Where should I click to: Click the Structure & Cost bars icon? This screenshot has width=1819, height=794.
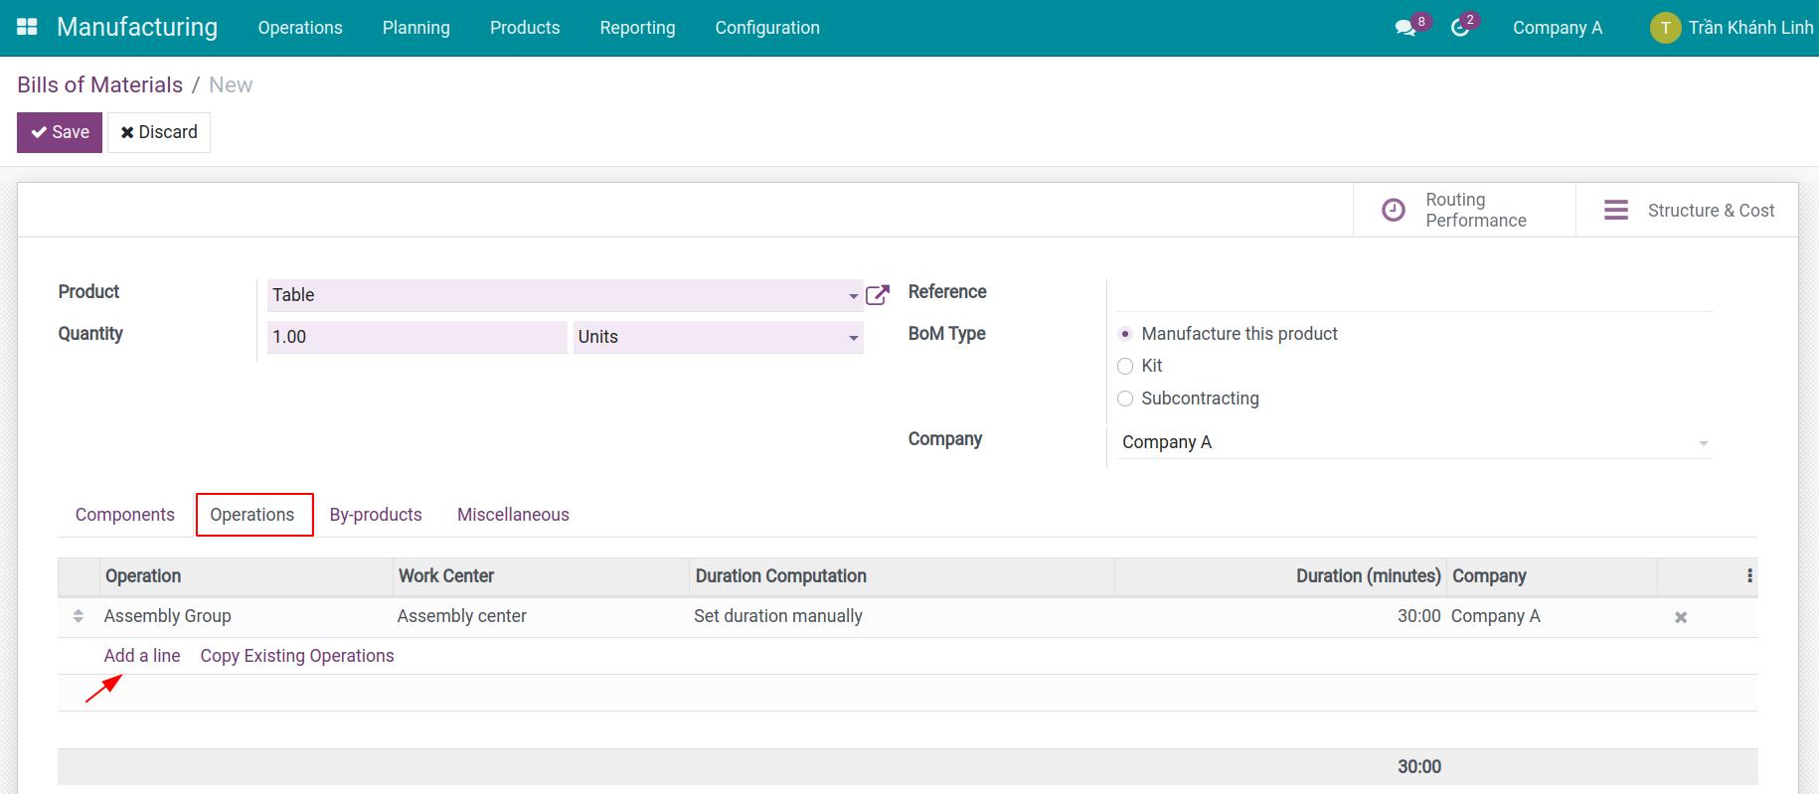(1616, 210)
